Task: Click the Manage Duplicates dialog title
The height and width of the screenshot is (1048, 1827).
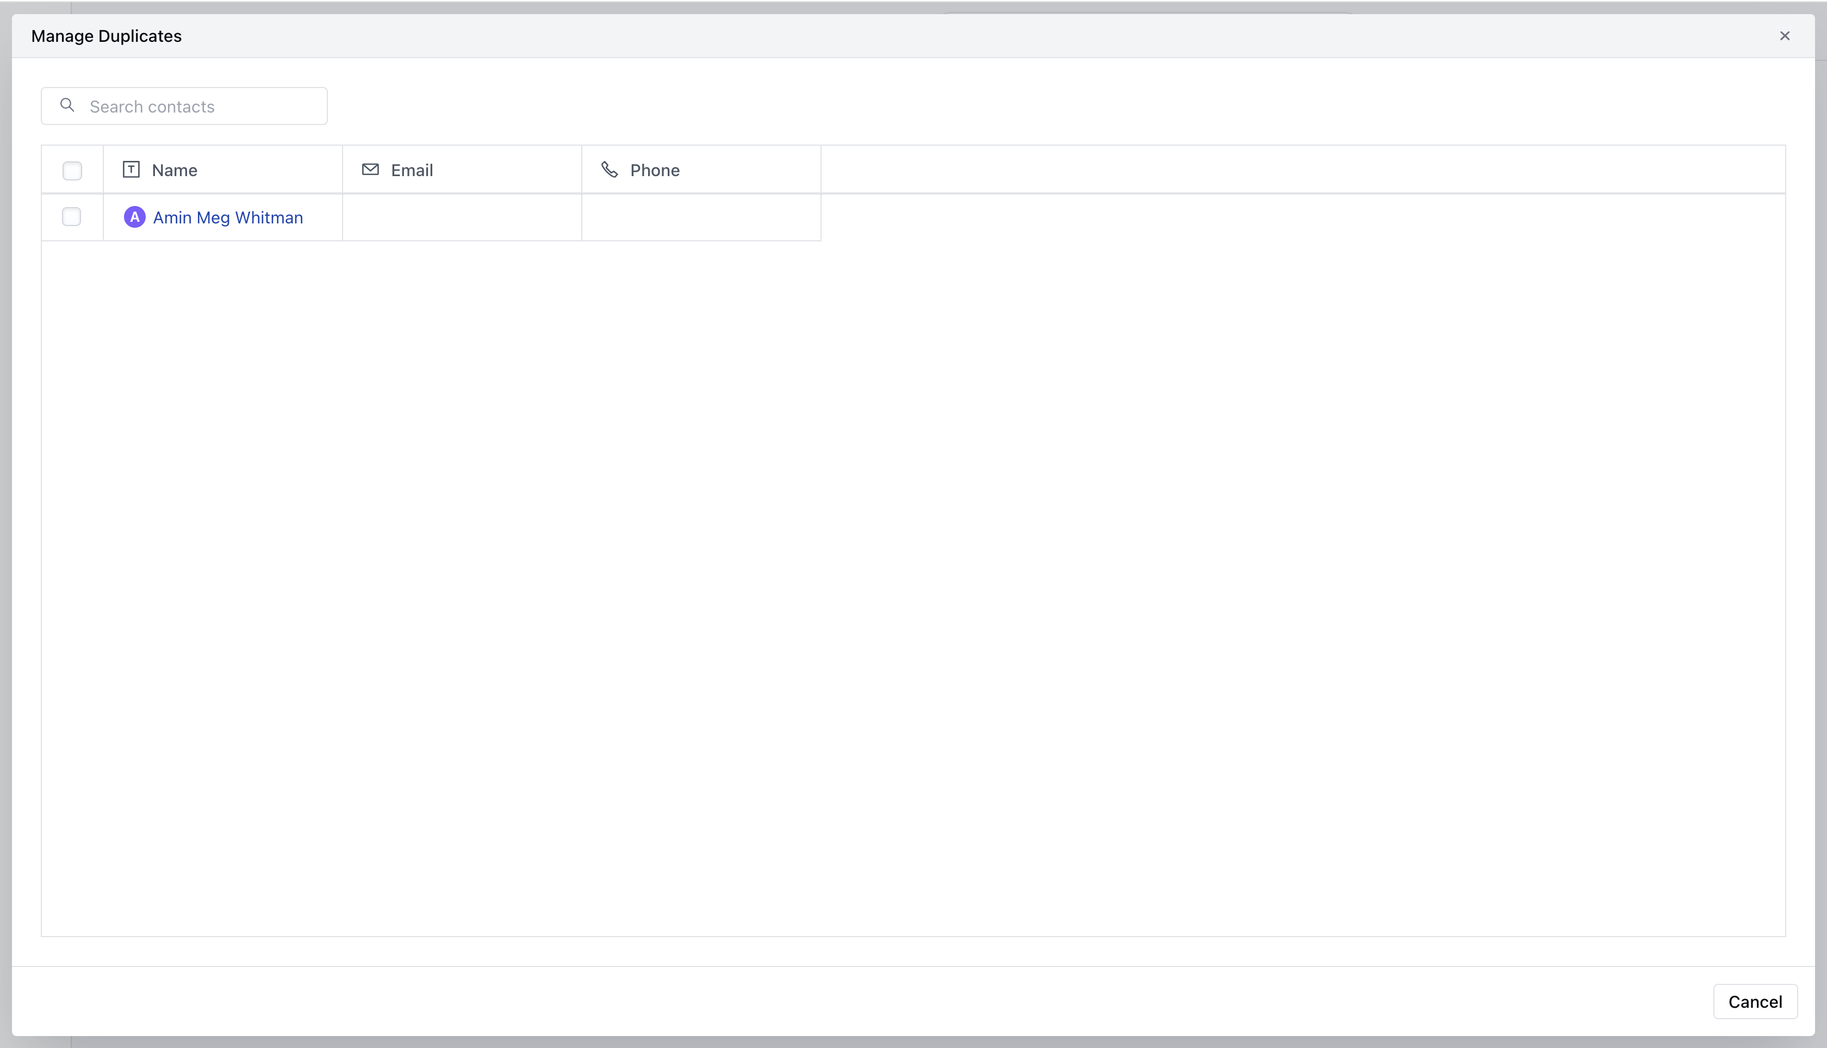Action: [106, 35]
